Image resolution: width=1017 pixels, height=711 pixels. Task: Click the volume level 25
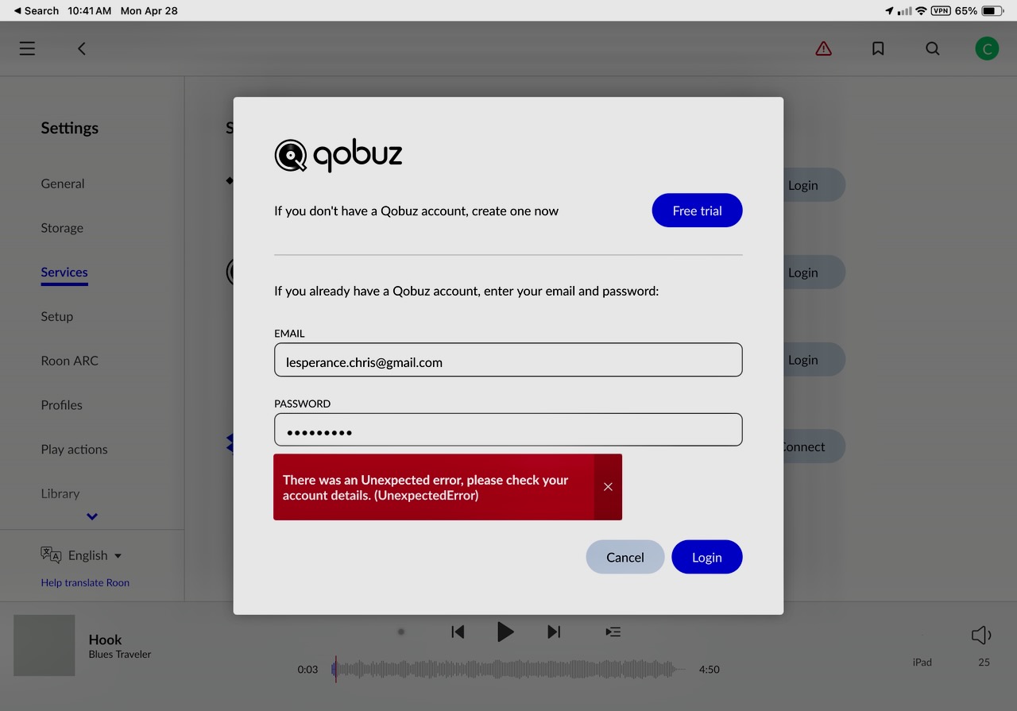click(x=984, y=662)
